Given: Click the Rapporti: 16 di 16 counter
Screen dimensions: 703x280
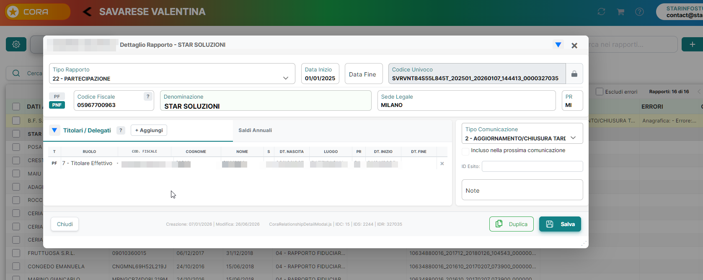Looking at the screenshot, I should click(x=669, y=92).
